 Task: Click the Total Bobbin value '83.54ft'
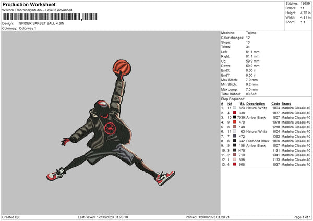click(251, 94)
